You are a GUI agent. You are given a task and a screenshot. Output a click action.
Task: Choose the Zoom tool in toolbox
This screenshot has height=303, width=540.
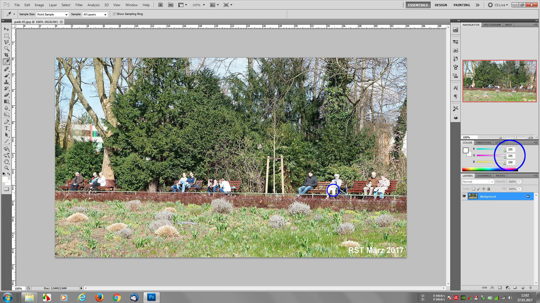6,168
